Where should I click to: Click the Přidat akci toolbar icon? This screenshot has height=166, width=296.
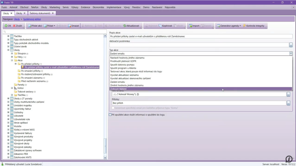29,26
